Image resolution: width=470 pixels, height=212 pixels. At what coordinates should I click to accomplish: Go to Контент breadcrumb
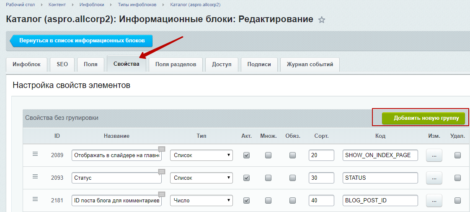[57, 5]
